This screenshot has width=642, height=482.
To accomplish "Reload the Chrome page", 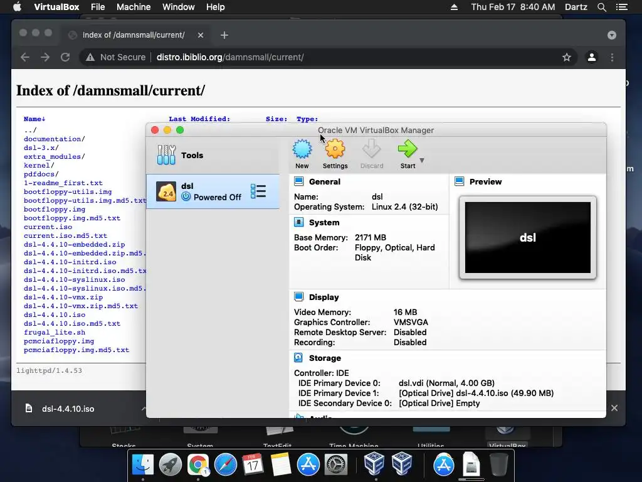I will pos(65,57).
